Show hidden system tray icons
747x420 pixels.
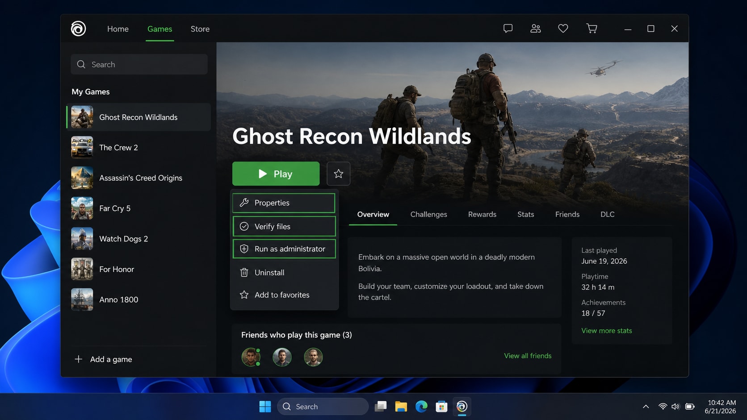(x=646, y=407)
